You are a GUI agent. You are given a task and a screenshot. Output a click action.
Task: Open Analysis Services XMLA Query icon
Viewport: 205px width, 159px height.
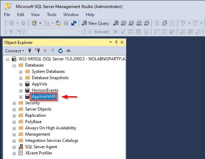tap(139, 23)
